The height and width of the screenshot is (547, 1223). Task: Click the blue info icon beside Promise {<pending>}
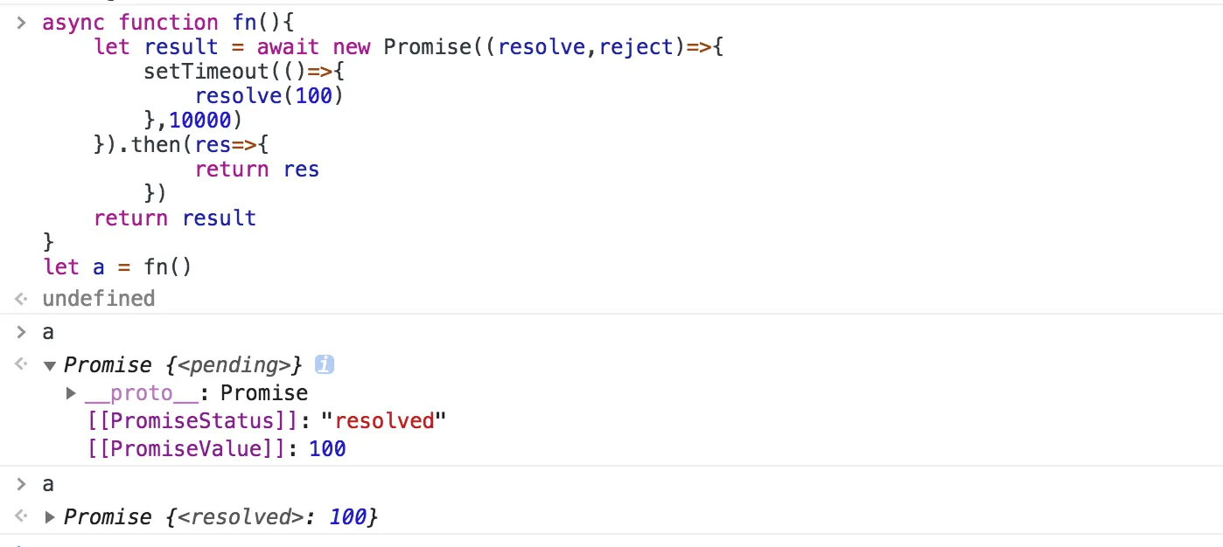click(324, 364)
